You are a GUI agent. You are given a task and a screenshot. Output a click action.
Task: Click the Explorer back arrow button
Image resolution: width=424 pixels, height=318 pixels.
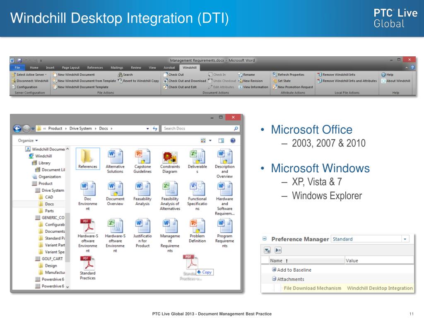coord(17,129)
